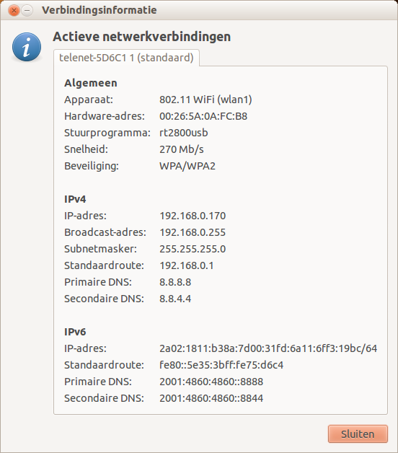This screenshot has width=398, height=453.
Task: Click the secondary DNS value 8.8.4.4
Action: click(175, 299)
